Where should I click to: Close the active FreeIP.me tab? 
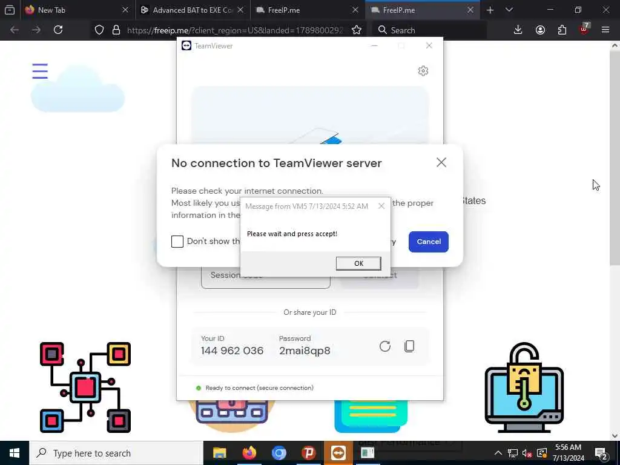click(470, 10)
